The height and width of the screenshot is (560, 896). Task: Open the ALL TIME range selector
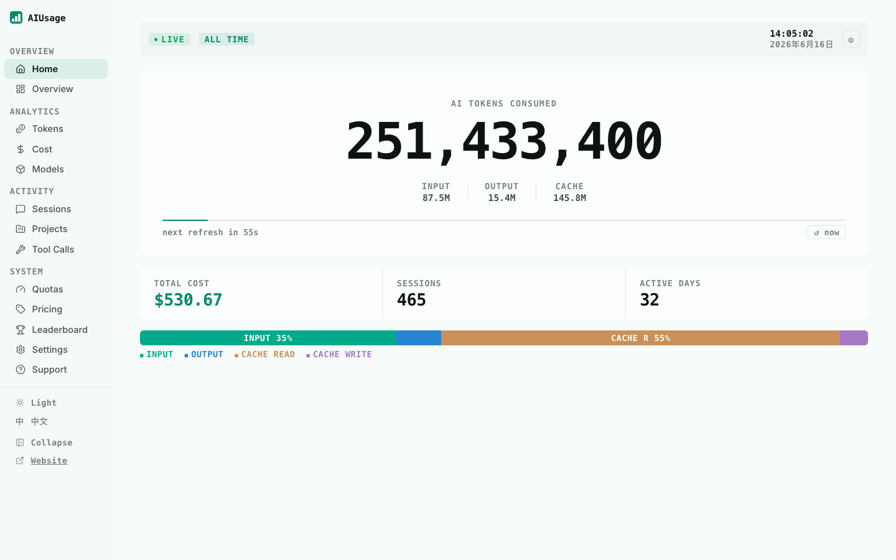[x=226, y=39]
